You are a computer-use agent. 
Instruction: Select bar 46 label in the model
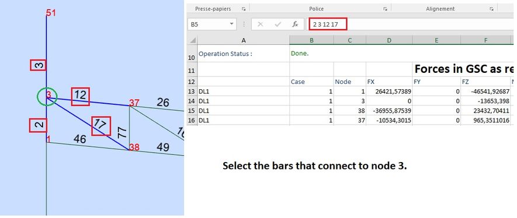79,139
